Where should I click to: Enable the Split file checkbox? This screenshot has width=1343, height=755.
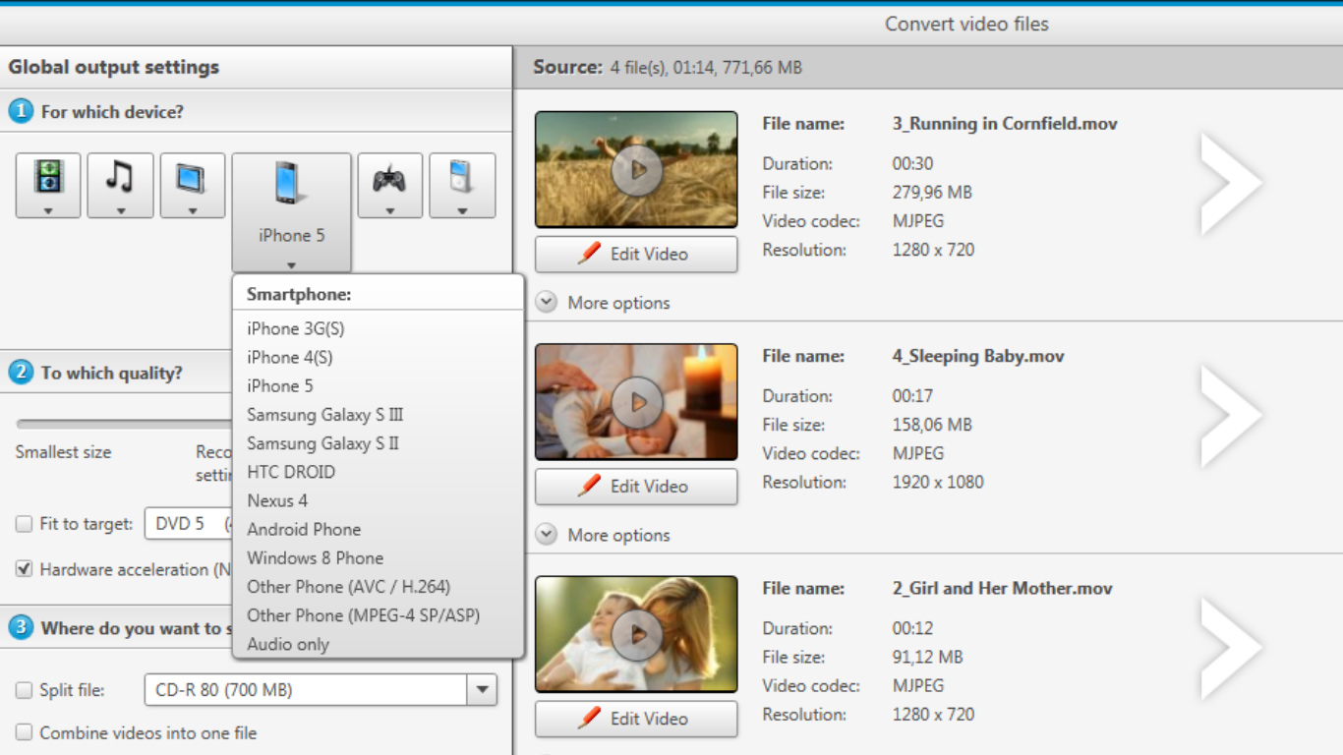25,690
